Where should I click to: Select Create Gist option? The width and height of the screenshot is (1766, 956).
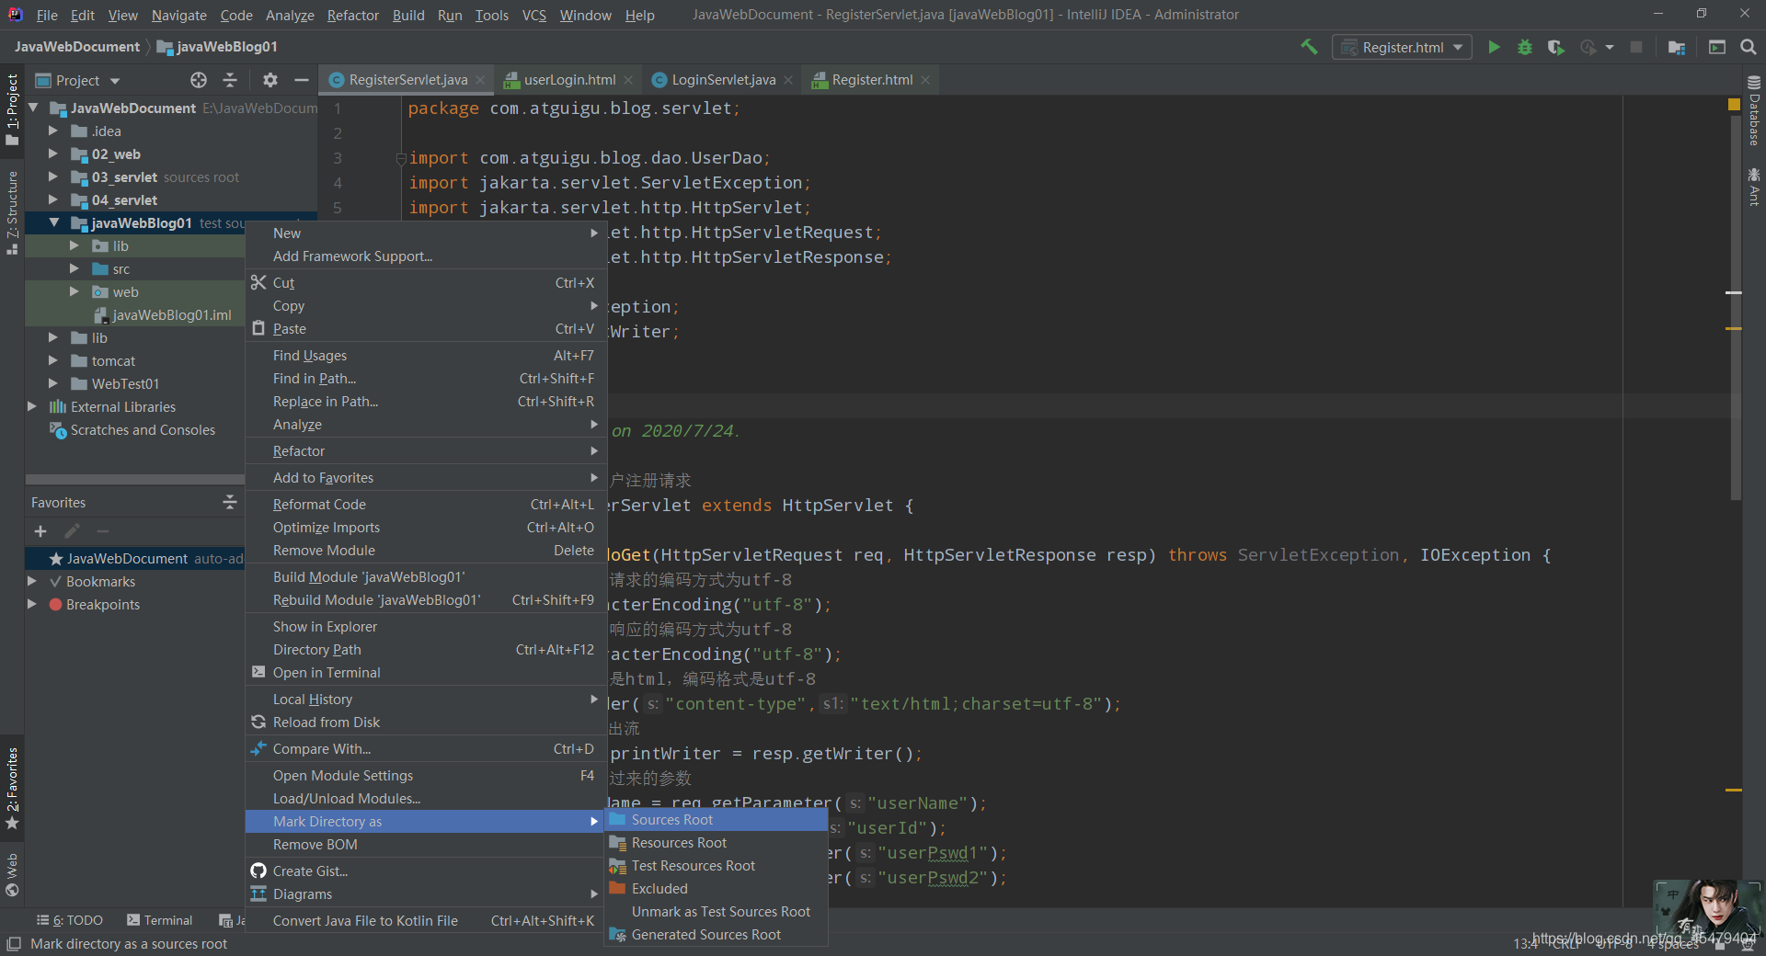[425, 871]
